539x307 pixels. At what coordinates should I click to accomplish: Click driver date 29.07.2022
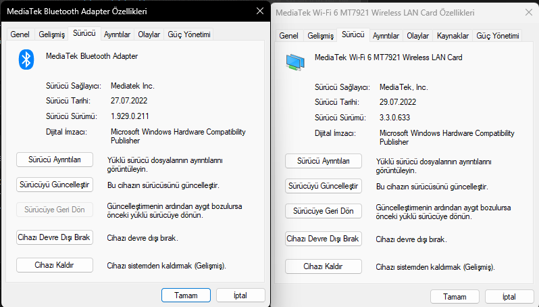coord(398,102)
